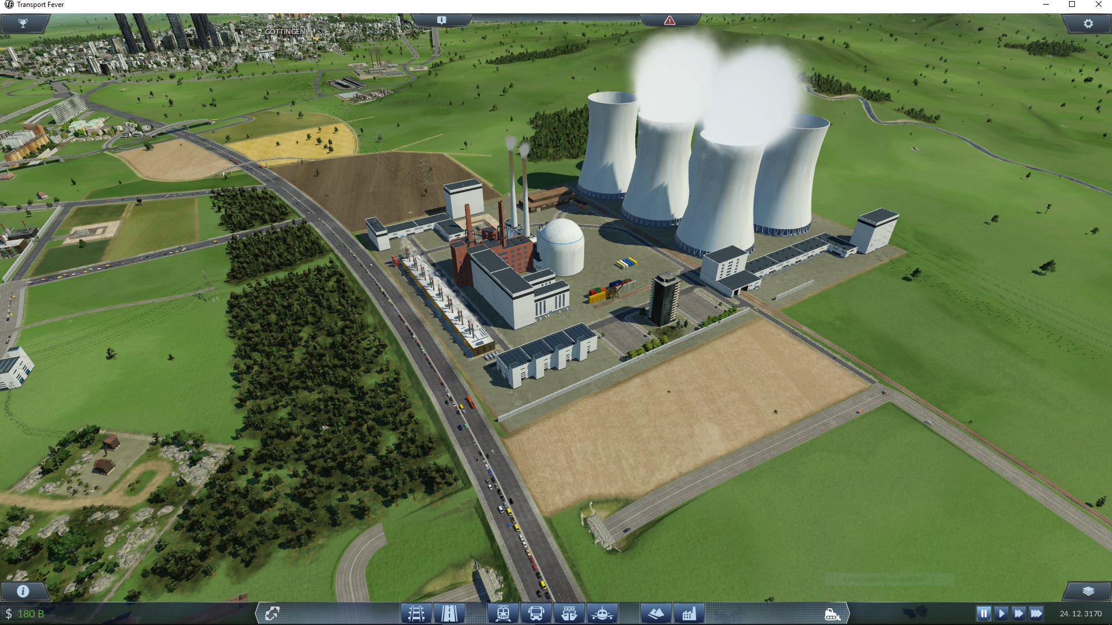Open the settings gear menu

[x=1088, y=24]
